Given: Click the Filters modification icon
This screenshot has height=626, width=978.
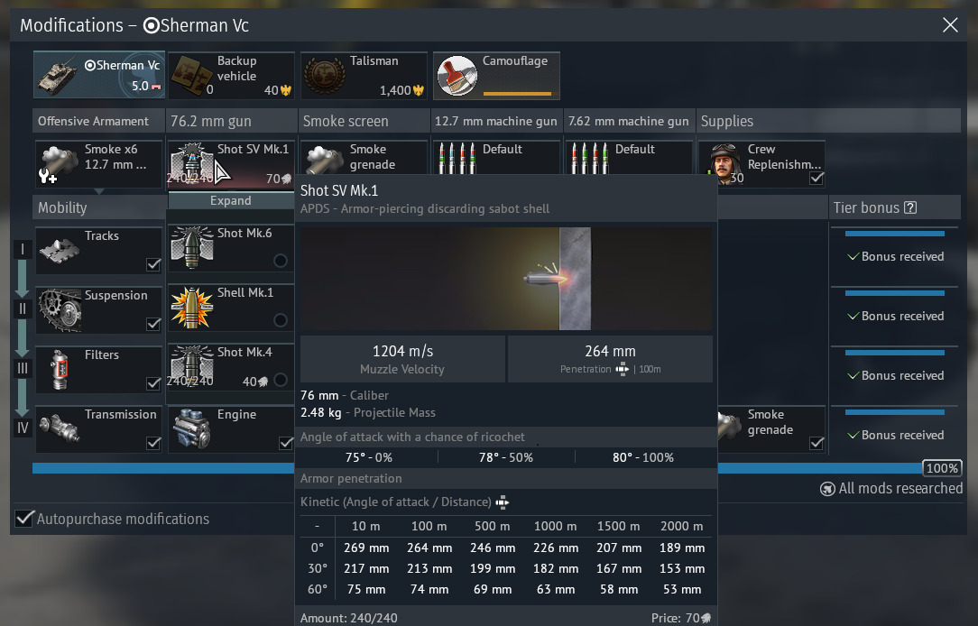Looking at the screenshot, I should pyautogui.click(x=60, y=369).
